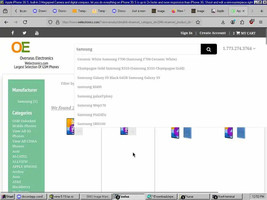Switch to the Tempo browser tab
The width and height of the screenshot is (267, 200).
(x=80, y=11)
